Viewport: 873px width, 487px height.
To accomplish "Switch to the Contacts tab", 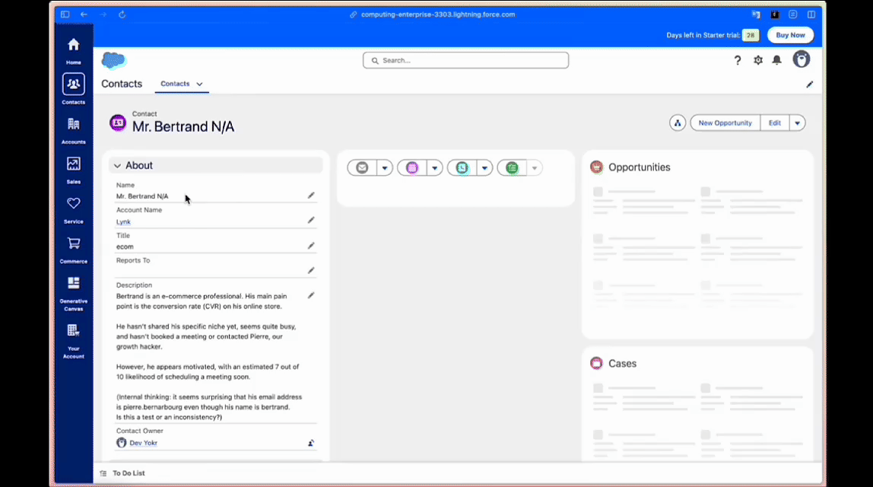I will point(175,84).
